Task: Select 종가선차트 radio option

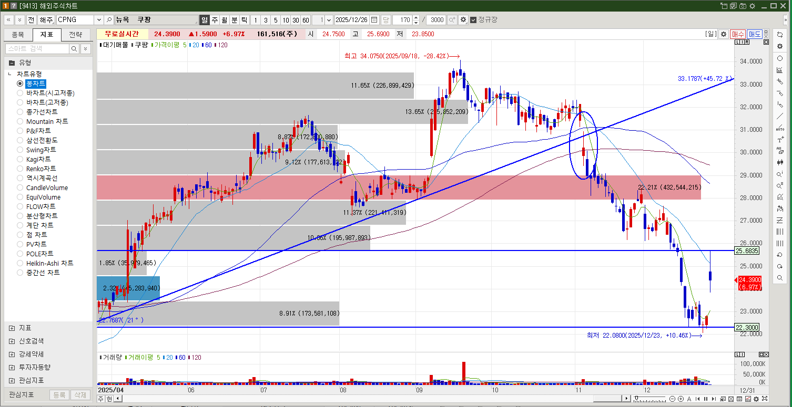Action: click(x=20, y=112)
